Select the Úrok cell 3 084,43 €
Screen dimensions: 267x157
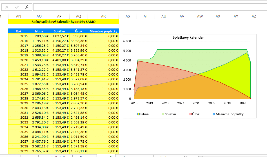[79, 93]
